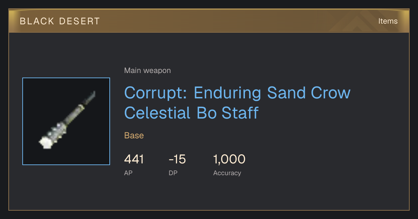This screenshot has width=418, height=219.
Task: Click the gold header banner
Action: click(209, 21)
